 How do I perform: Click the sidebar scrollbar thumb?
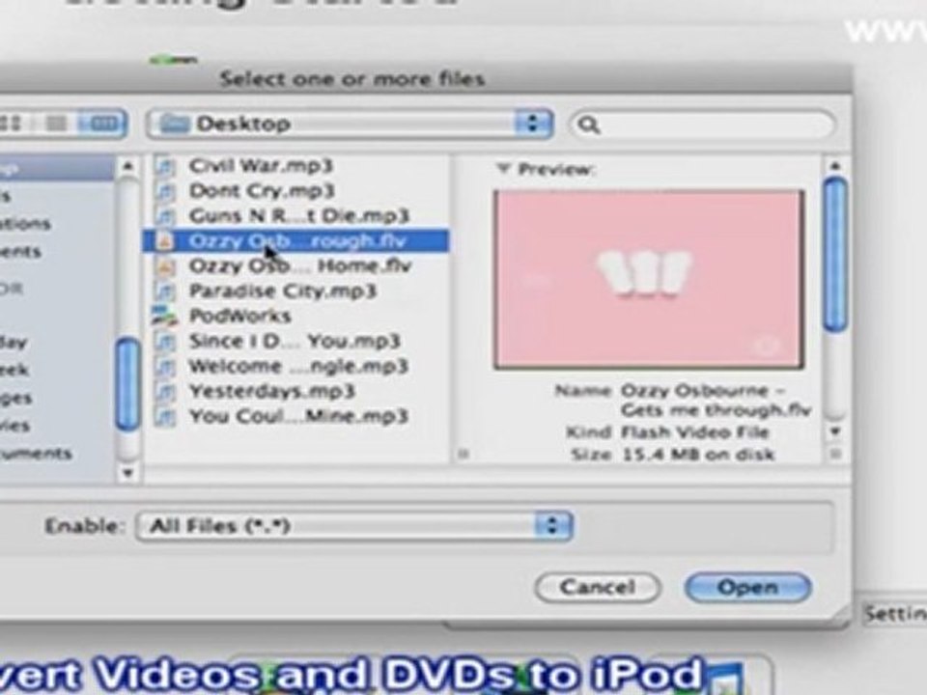[127, 384]
